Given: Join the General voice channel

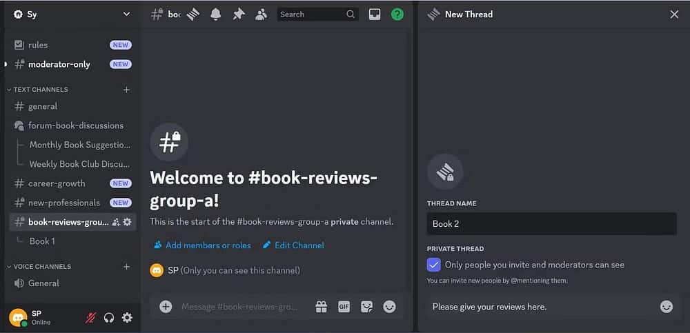Looking at the screenshot, I should [x=72, y=283].
